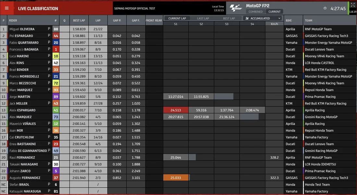This screenshot has width=357, height=195.
Task: Click number badge 42 for Rins
Action: [56, 63]
